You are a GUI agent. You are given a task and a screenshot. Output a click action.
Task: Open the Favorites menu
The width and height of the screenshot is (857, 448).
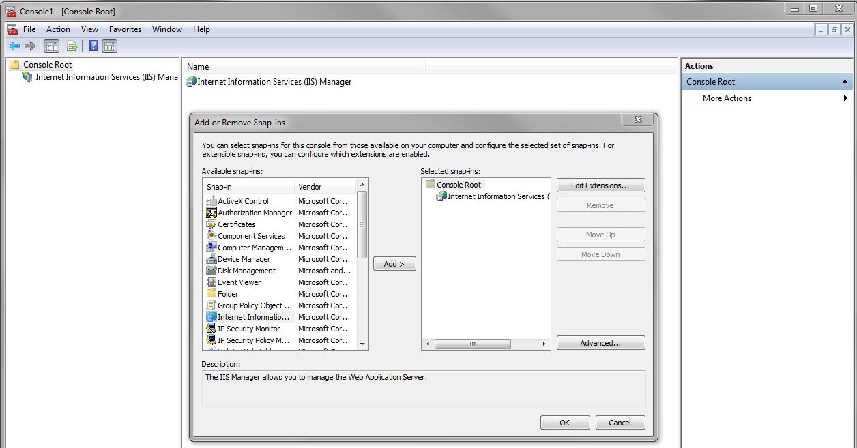[x=125, y=29]
